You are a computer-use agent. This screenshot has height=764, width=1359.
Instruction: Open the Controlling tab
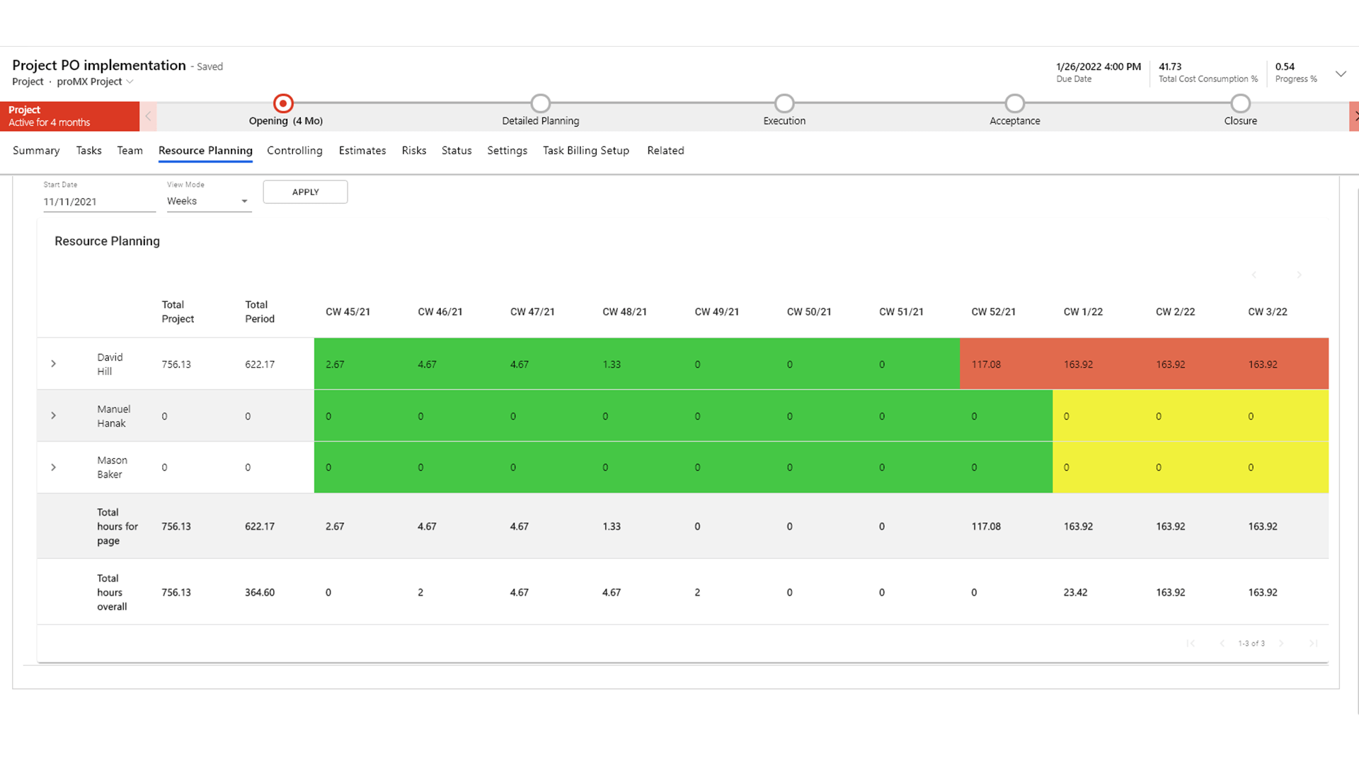click(294, 150)
